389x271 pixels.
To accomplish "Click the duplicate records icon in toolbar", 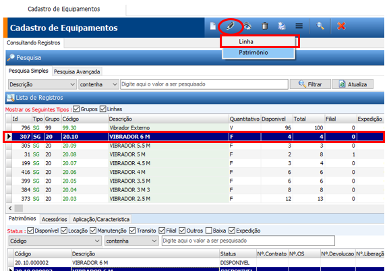I will (282, 26).
